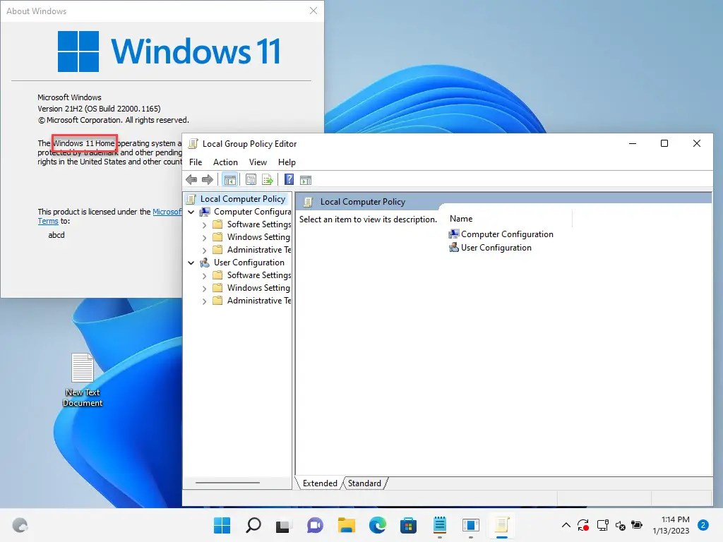
Task: Toggle the action pane with rightmost toolbar icon
Action: coord(306,179)
